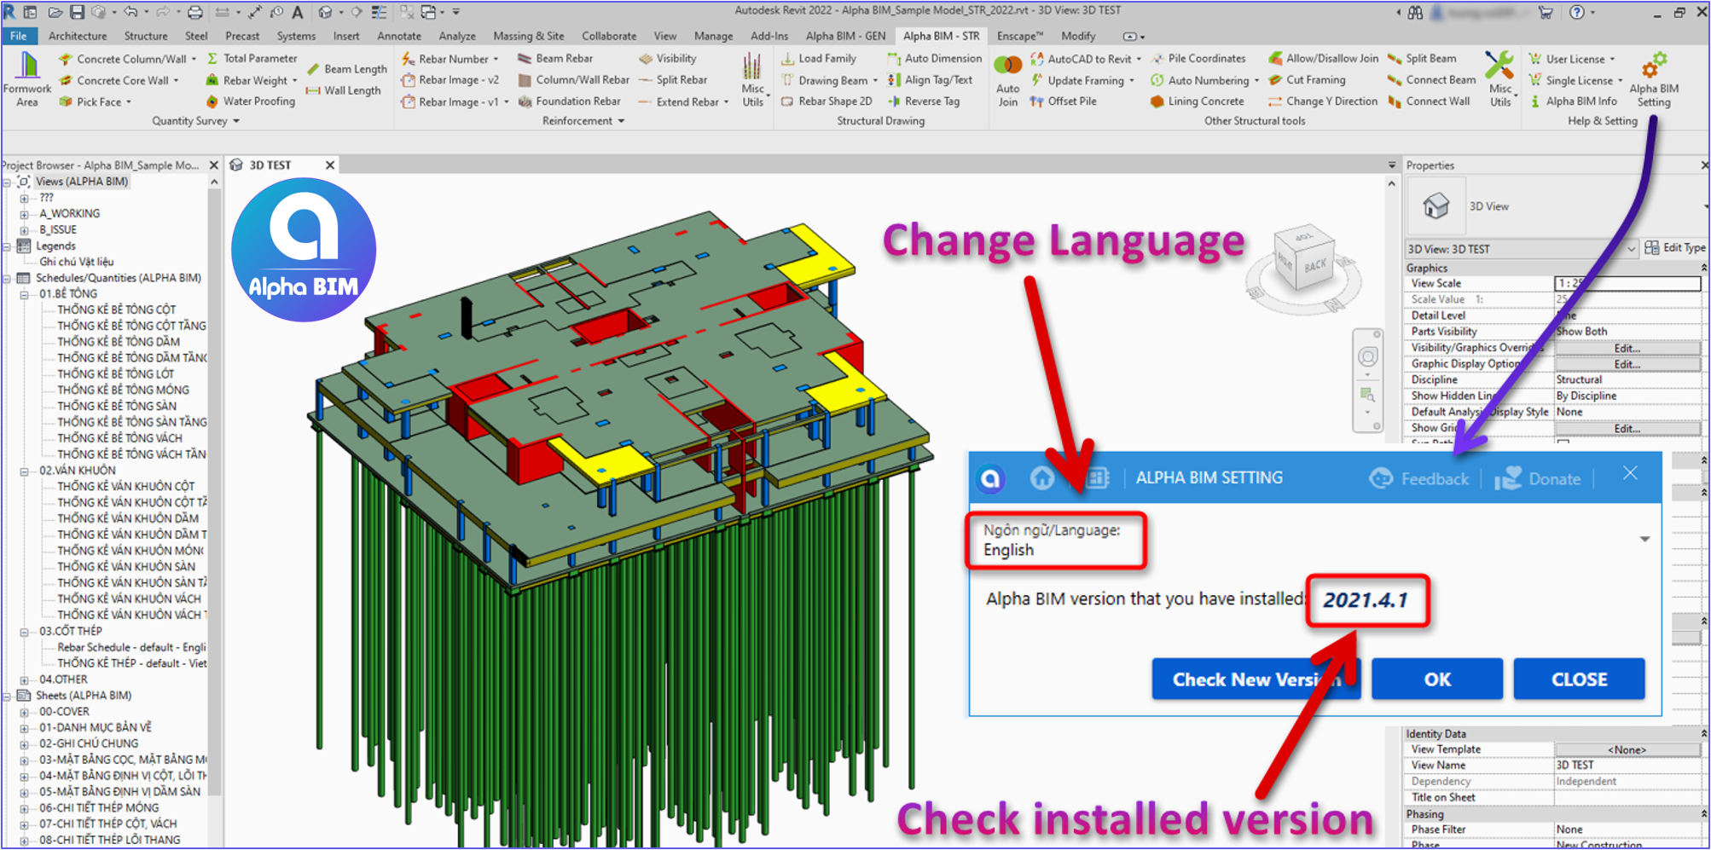Click the View Name value field
The width and height of the screenshot is (1711, 850).
1627,766
